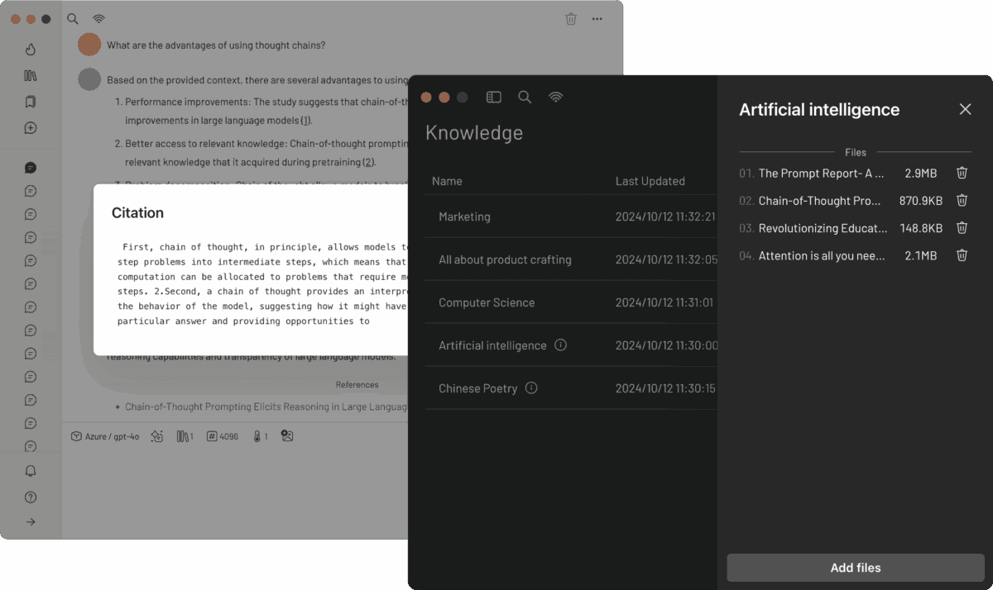
Task: Click the Knowledge page heading
Action: 474,133
